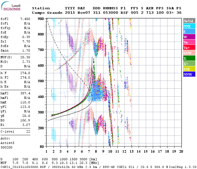The width and height of the screenshot is (197, 169).
Task: Click the PPS value 100
Action: tap(160, 13)
